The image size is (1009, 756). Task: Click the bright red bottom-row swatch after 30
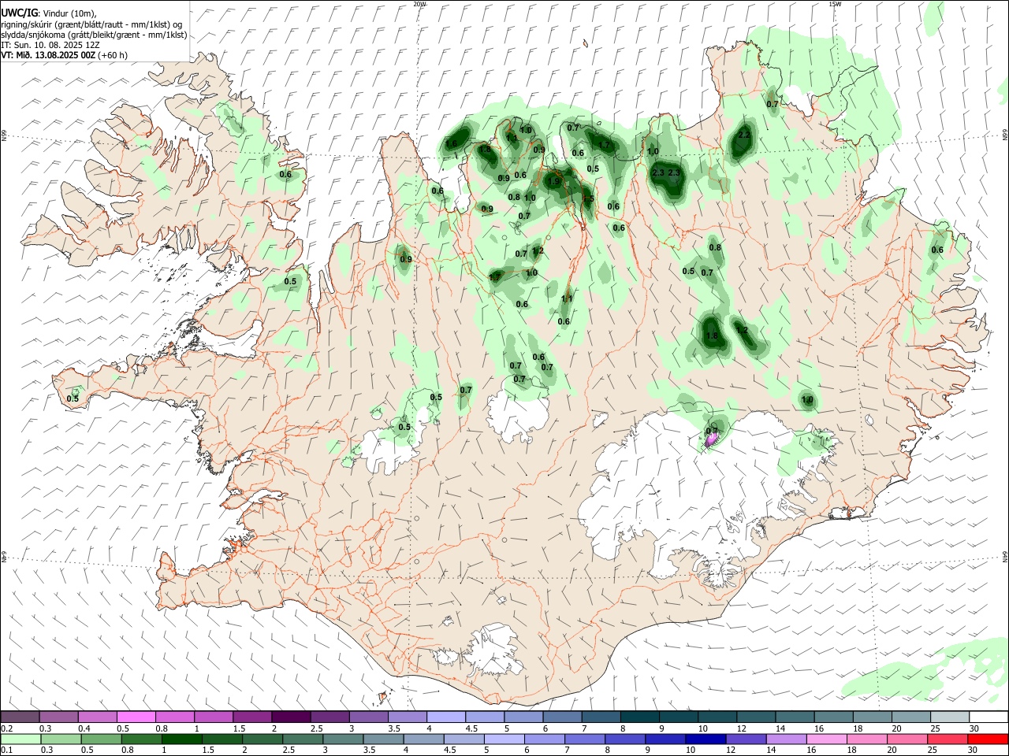988,739
